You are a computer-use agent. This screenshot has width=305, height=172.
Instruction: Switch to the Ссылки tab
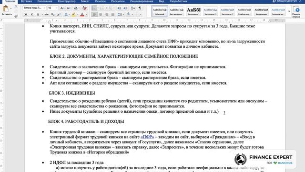tap(101, 1)
